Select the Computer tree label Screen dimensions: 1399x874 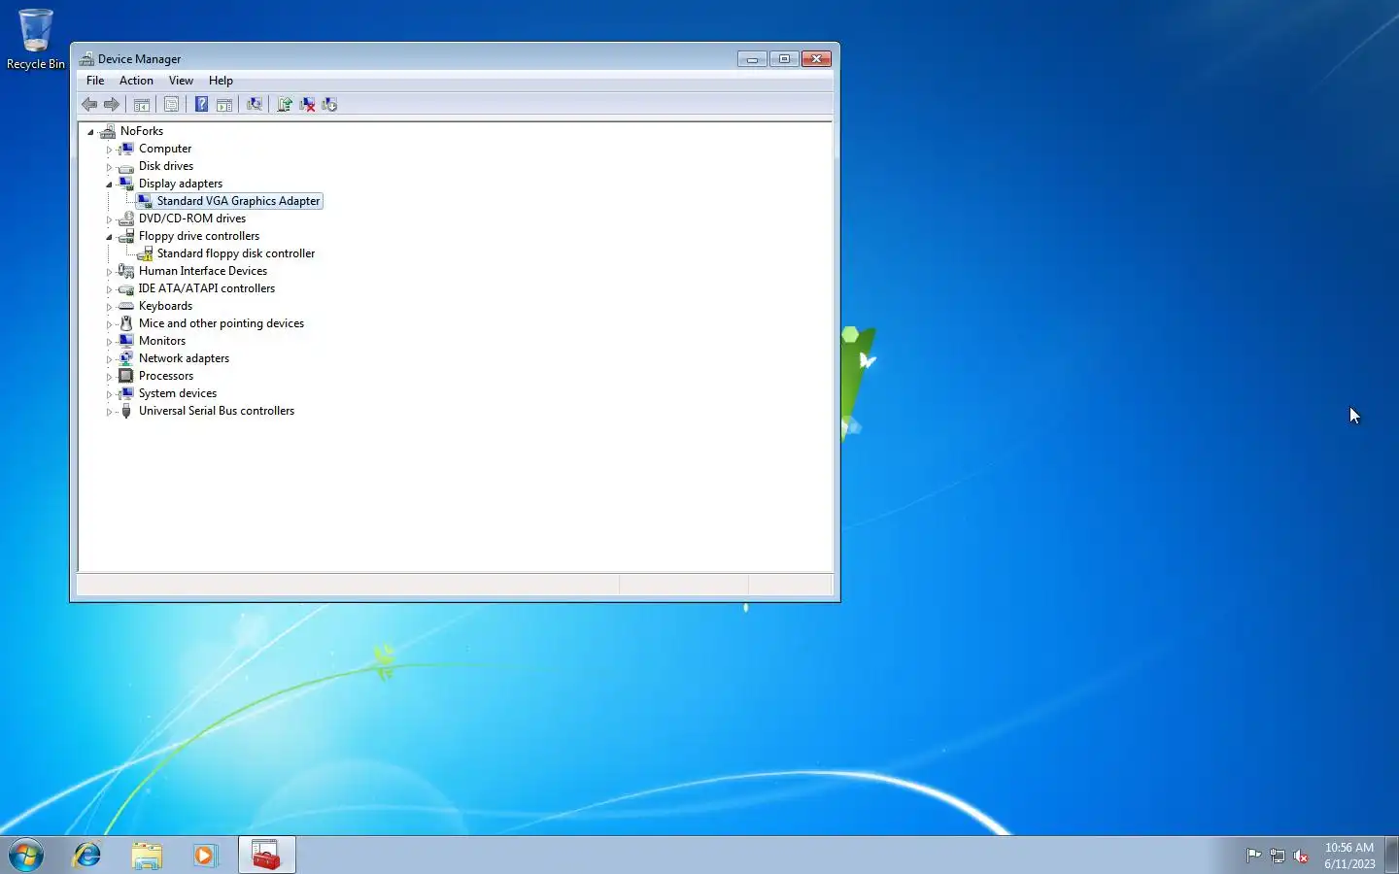165,149
